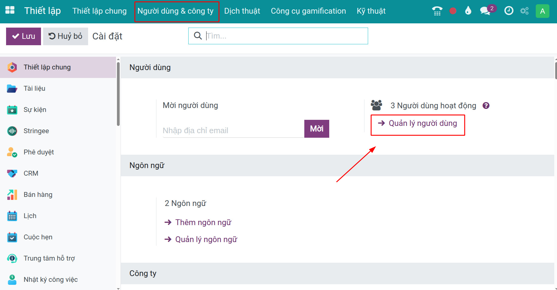557x290 pixels.
Task: Select the Bán hàng sidebar icon
Action: pos(12,194)
